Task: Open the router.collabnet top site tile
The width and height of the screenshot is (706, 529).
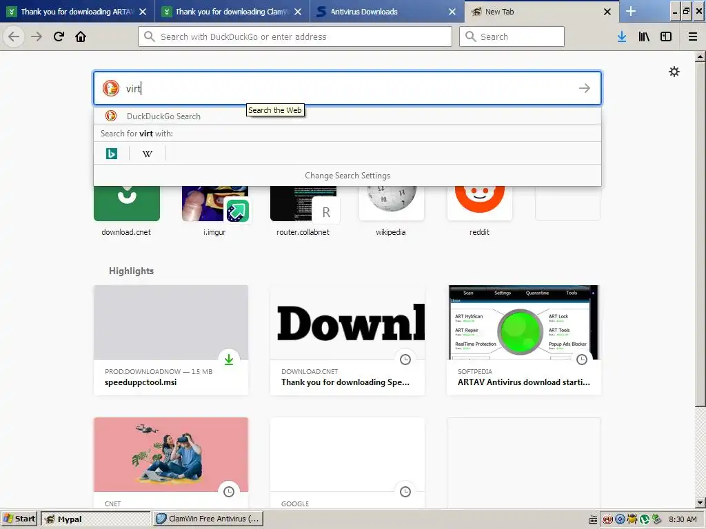Action: (x=303, y=209)
